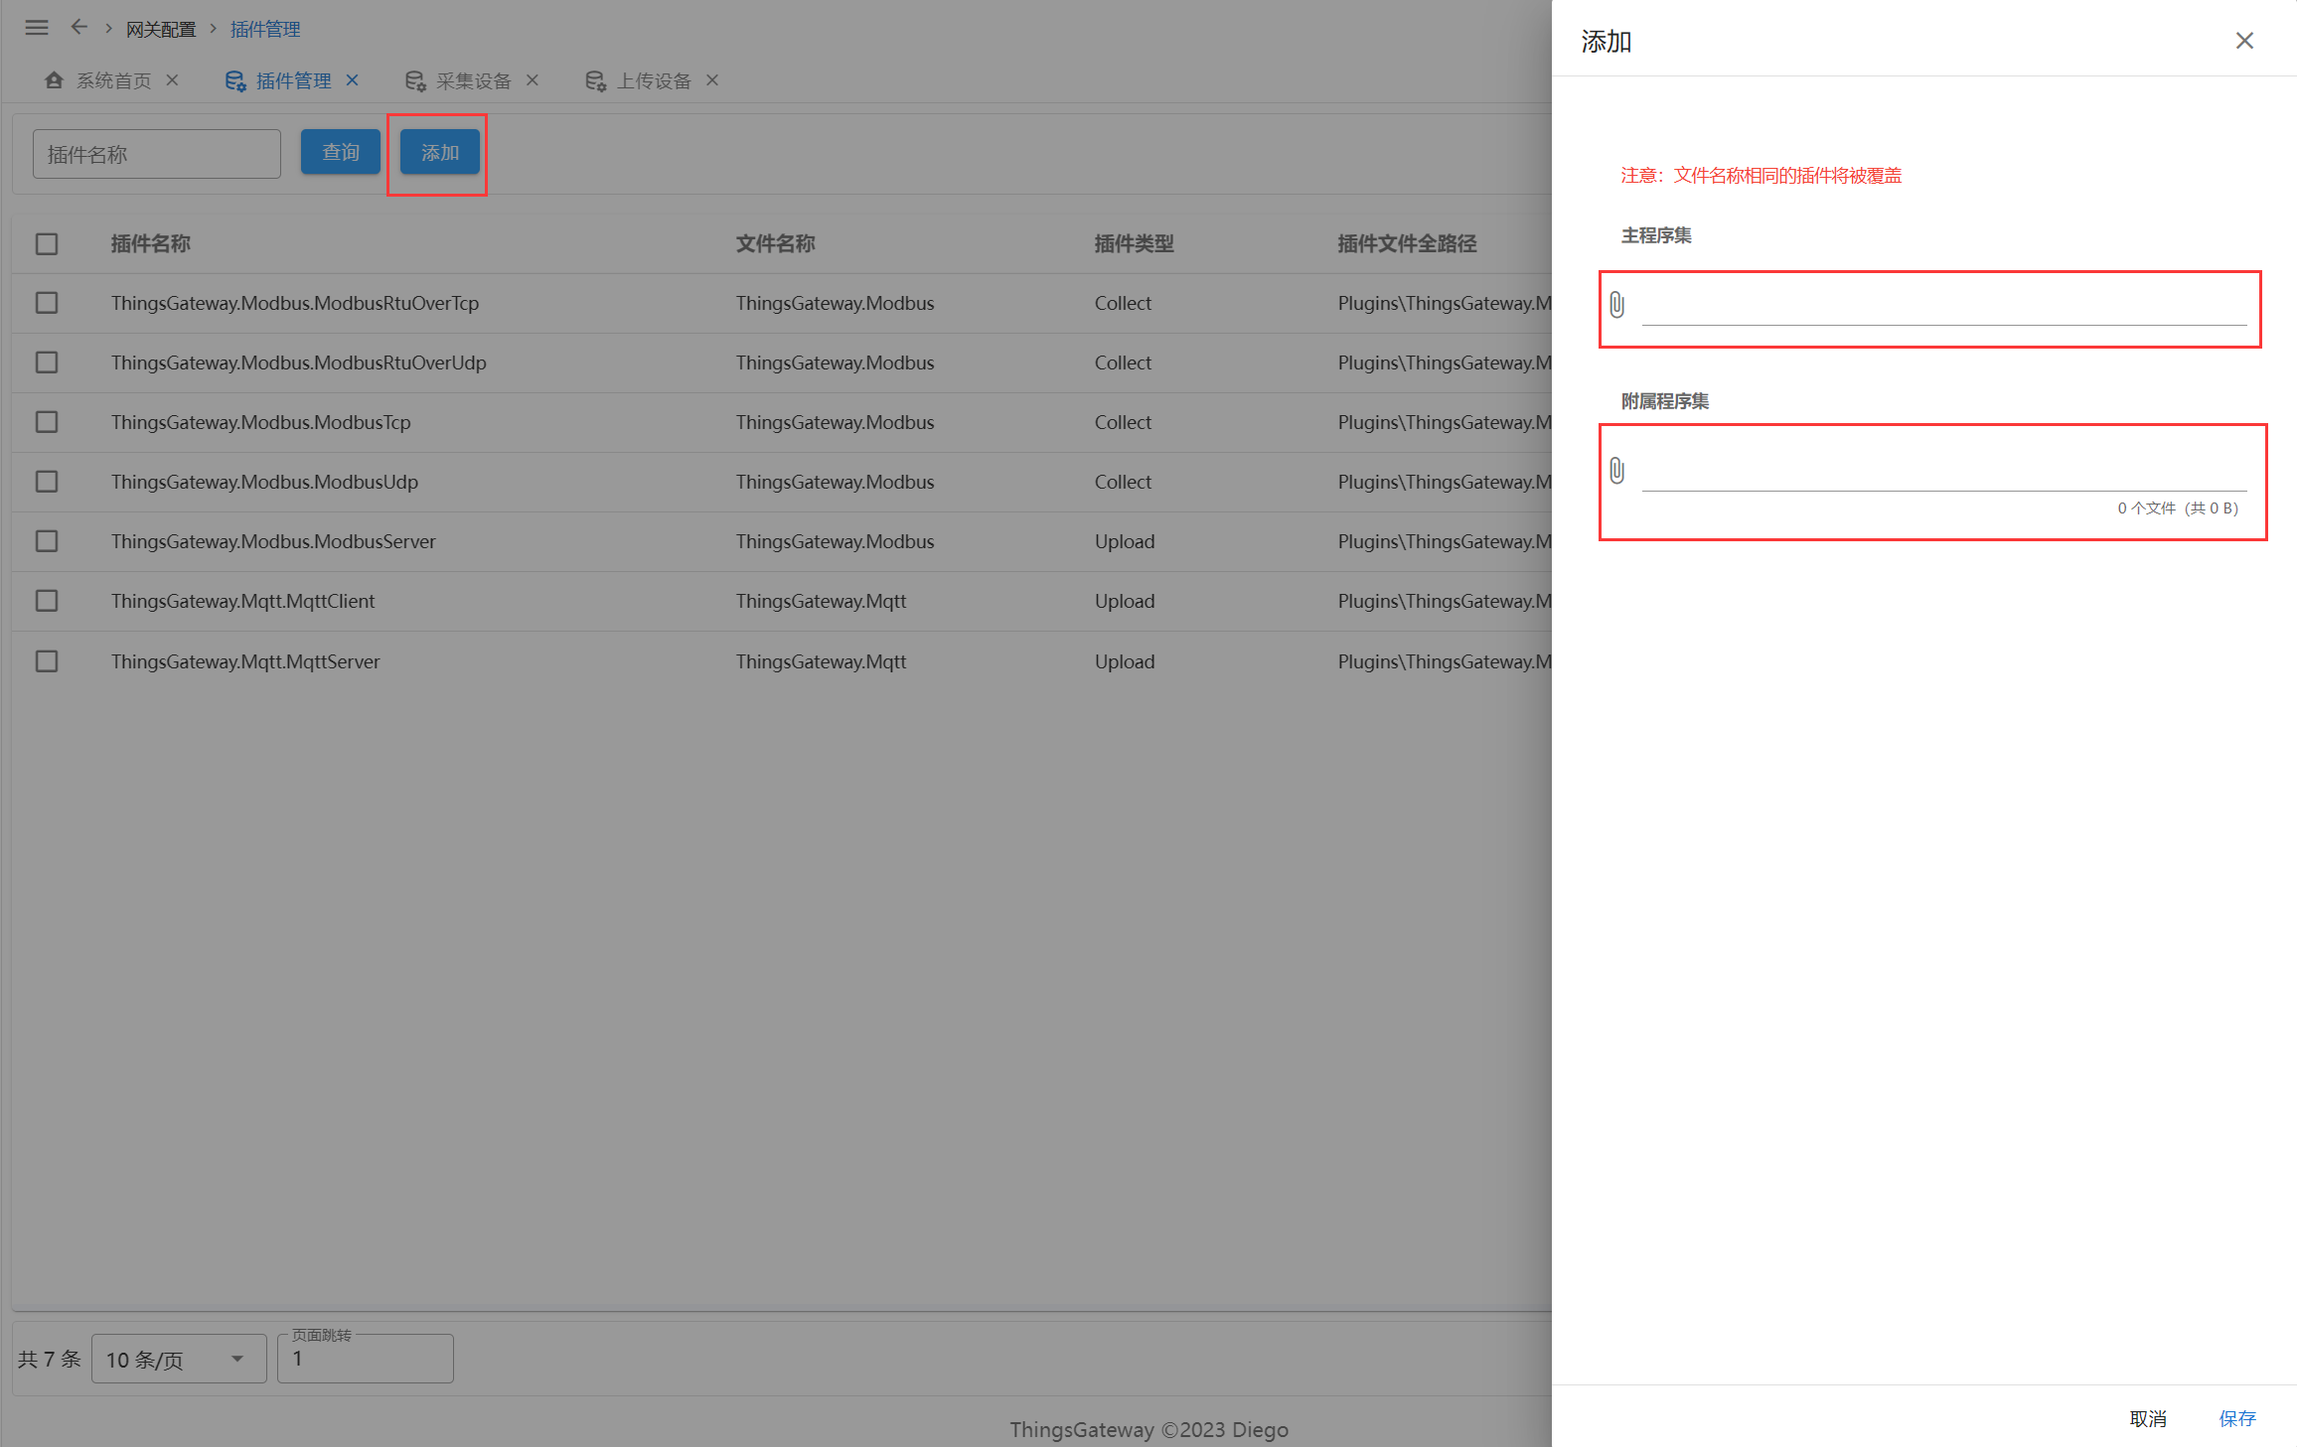Screen dimensions: 2297x1447
Task: Click the 页面跳转 page number field
Action: [x=365, y=1359]
